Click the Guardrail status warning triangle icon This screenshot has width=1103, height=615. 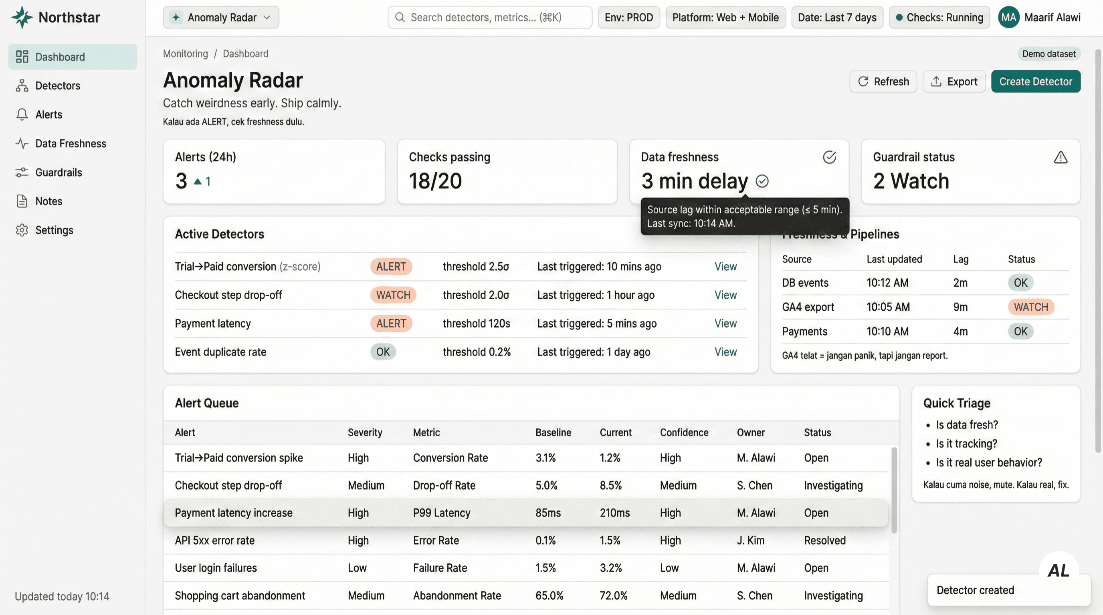1060,157
